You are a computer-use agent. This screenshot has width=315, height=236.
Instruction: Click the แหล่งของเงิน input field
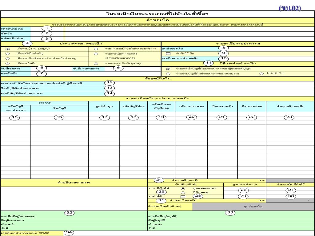pos(267,49)
